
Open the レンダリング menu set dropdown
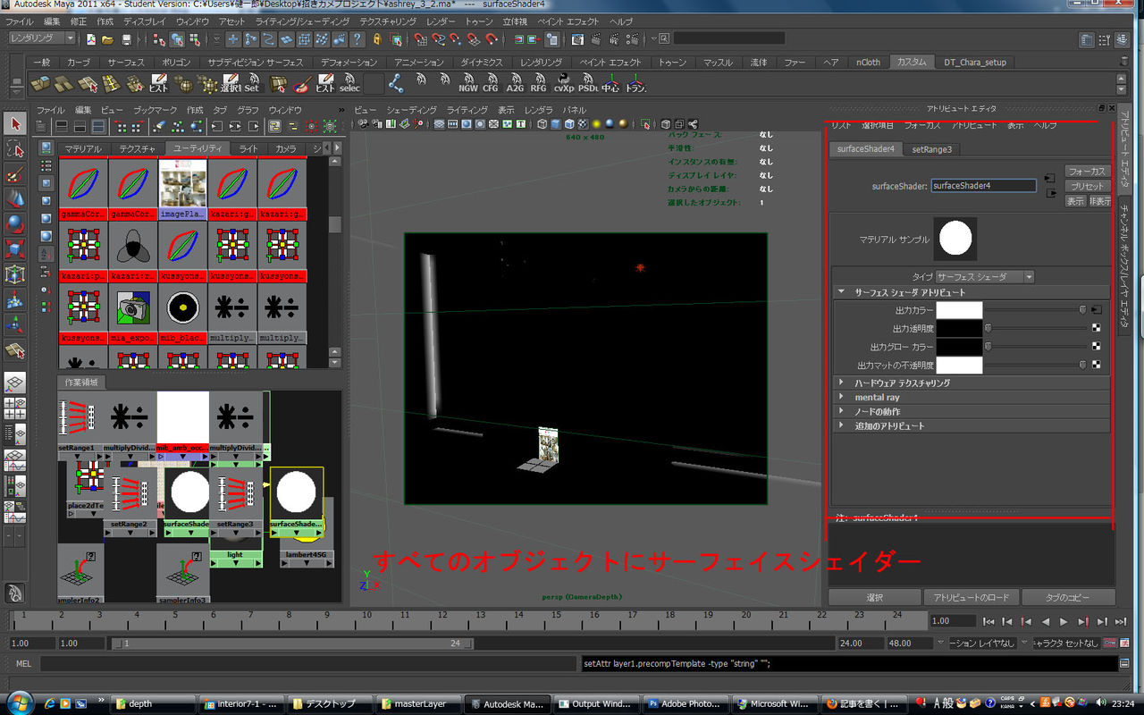click(43, 38)
